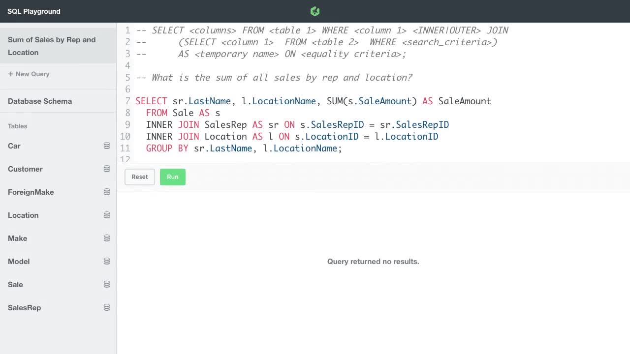Reset the query editor
630x354 pixels.
[139, 177]
